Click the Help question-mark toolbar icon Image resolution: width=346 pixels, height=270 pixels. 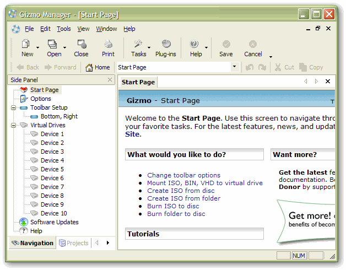coord(194,44)
